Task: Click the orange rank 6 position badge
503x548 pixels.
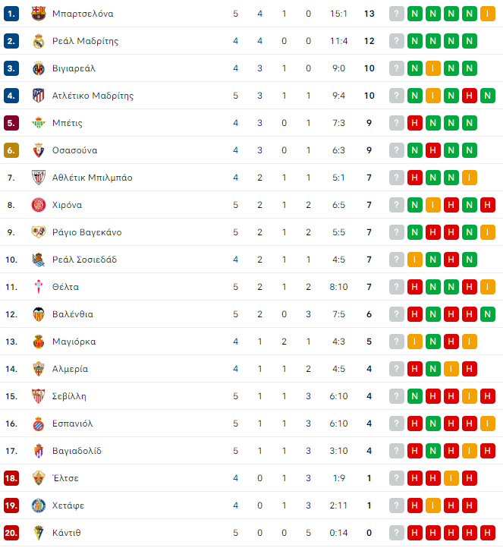Action: click(11, 150)
